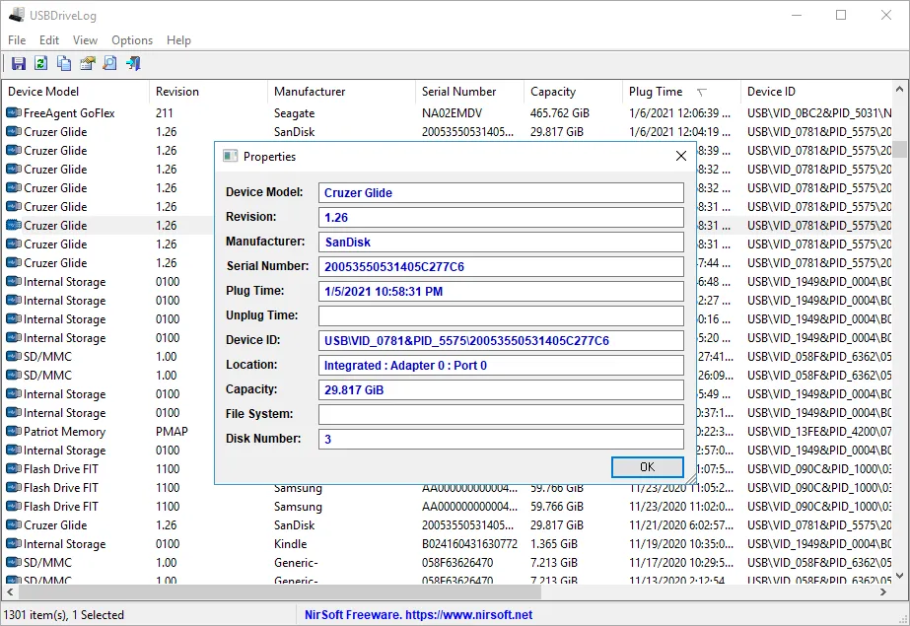Viewport: 910px width, 626px height.
Task: Click drive icon of SD/MMC row plugged 11/17/2020
Action: [14, 562]
